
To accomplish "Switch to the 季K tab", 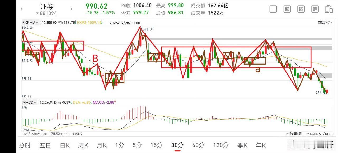I will [242, 145].
